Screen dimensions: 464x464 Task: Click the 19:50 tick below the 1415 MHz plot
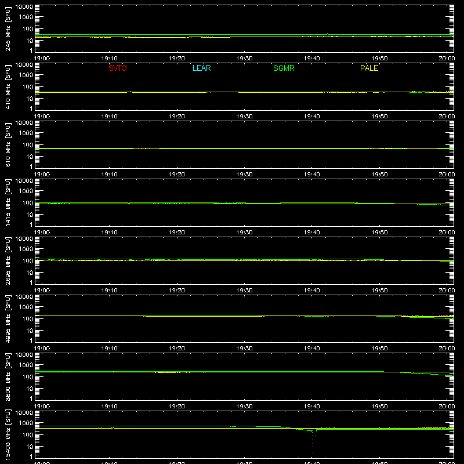379,233
